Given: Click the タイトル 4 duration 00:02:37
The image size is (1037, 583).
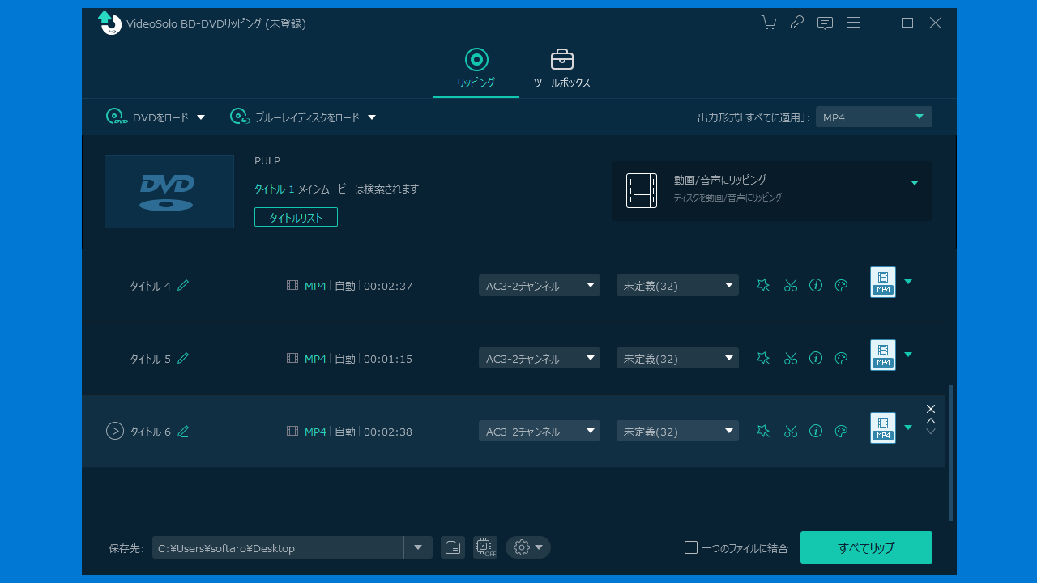Looking at the screenshot, I should tap(388, 286).
